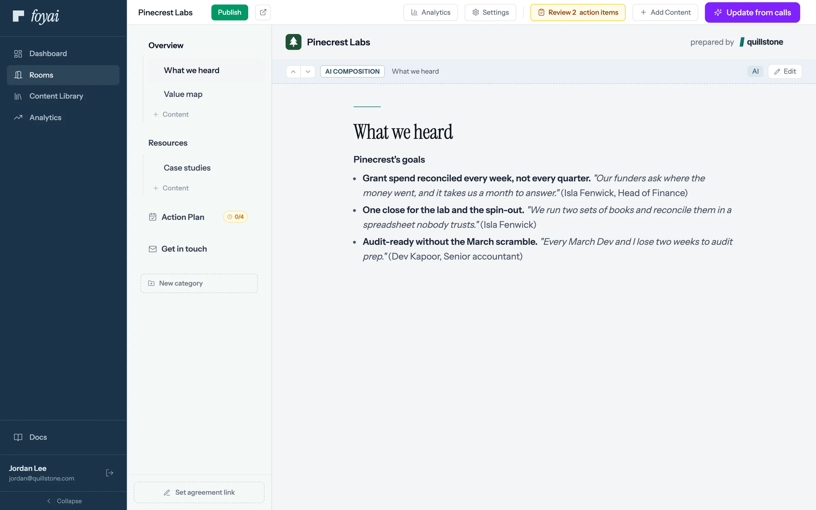The height and width of the screenshot is (510, 816).
Task: Click the AI COMPOSITION tag
Action: 352,71
